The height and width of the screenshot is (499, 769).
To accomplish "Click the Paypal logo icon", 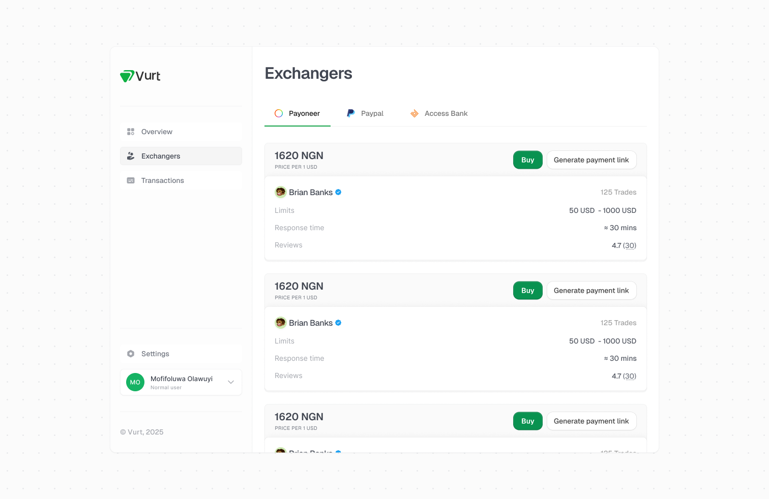I will coord(351,113).
